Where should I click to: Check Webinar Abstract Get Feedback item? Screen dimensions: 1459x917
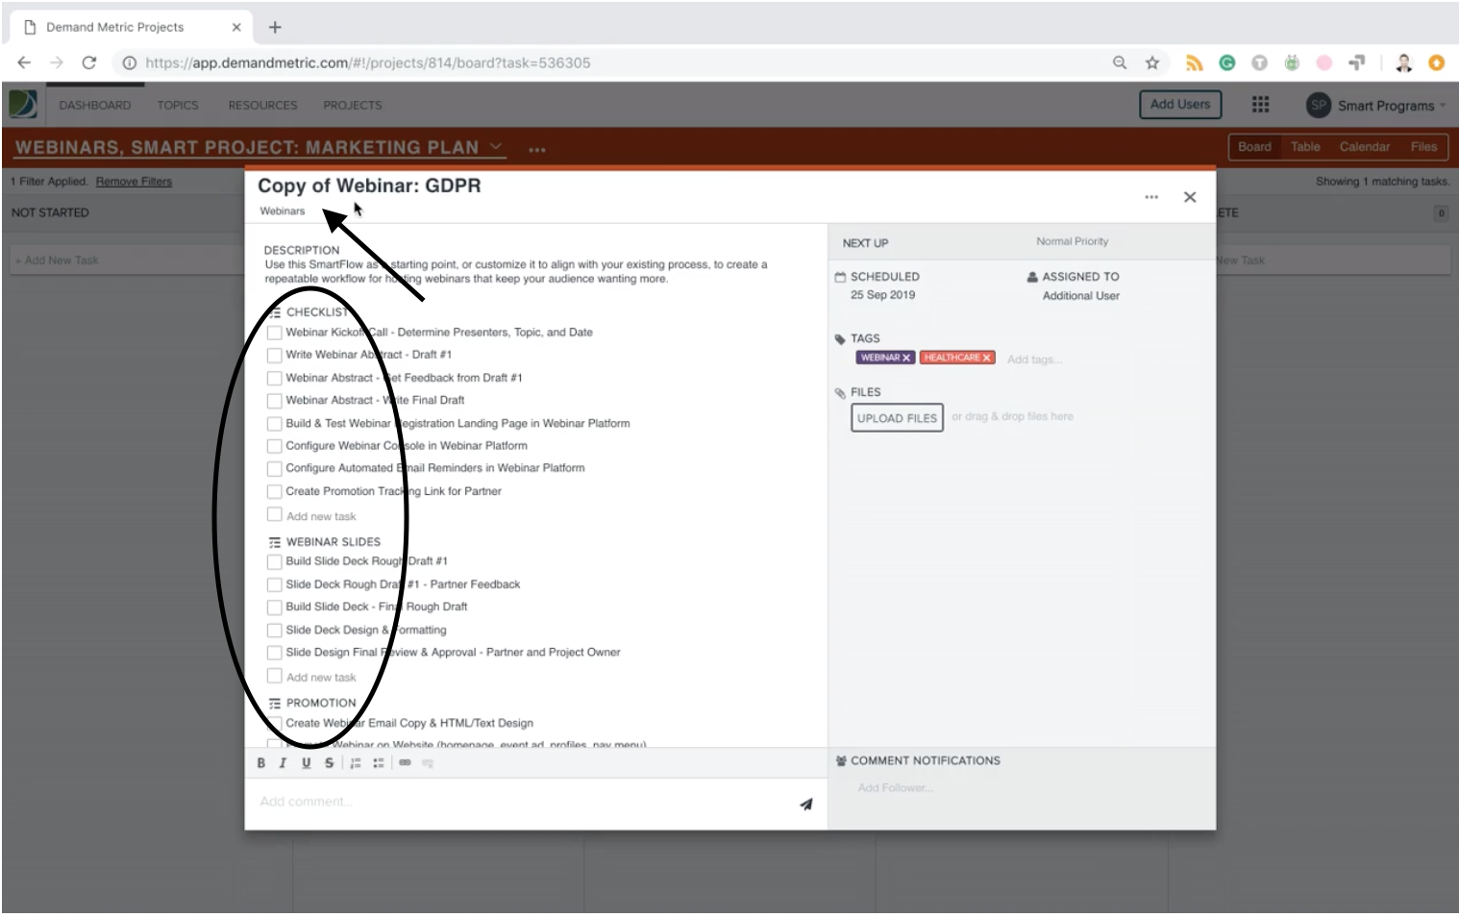[274, 378]
